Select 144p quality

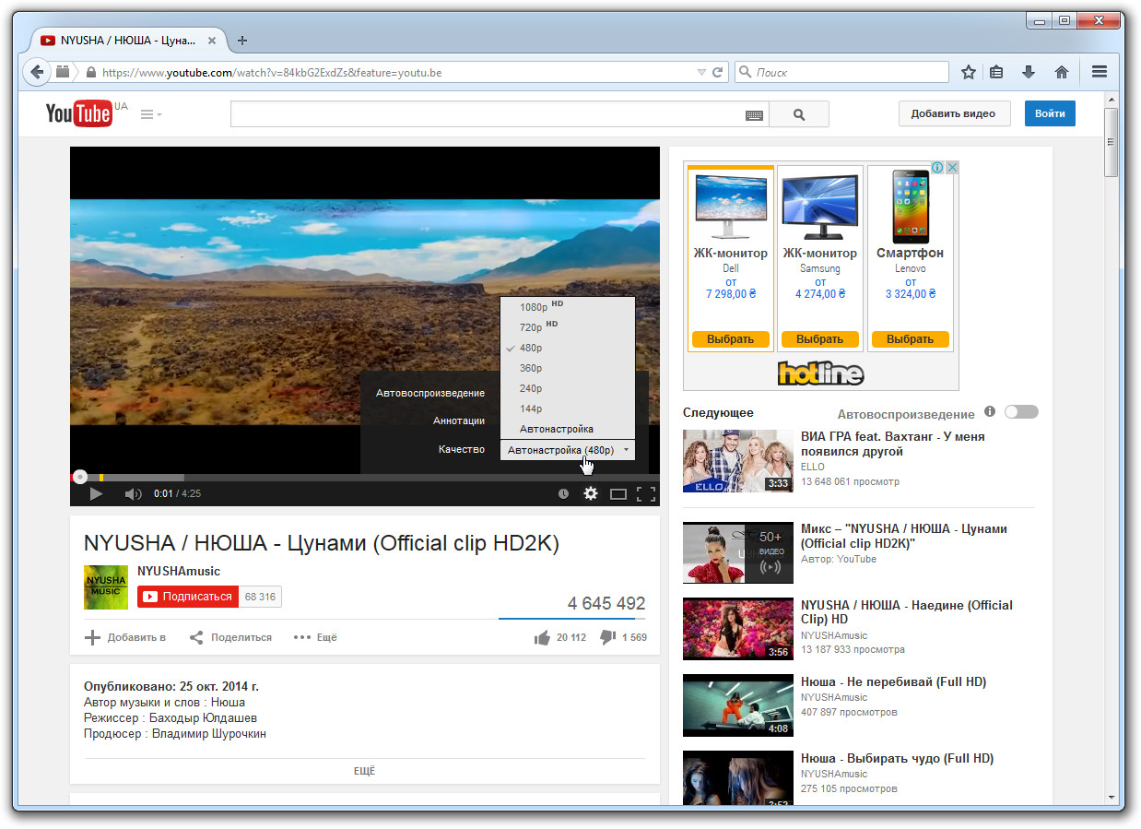568,409
